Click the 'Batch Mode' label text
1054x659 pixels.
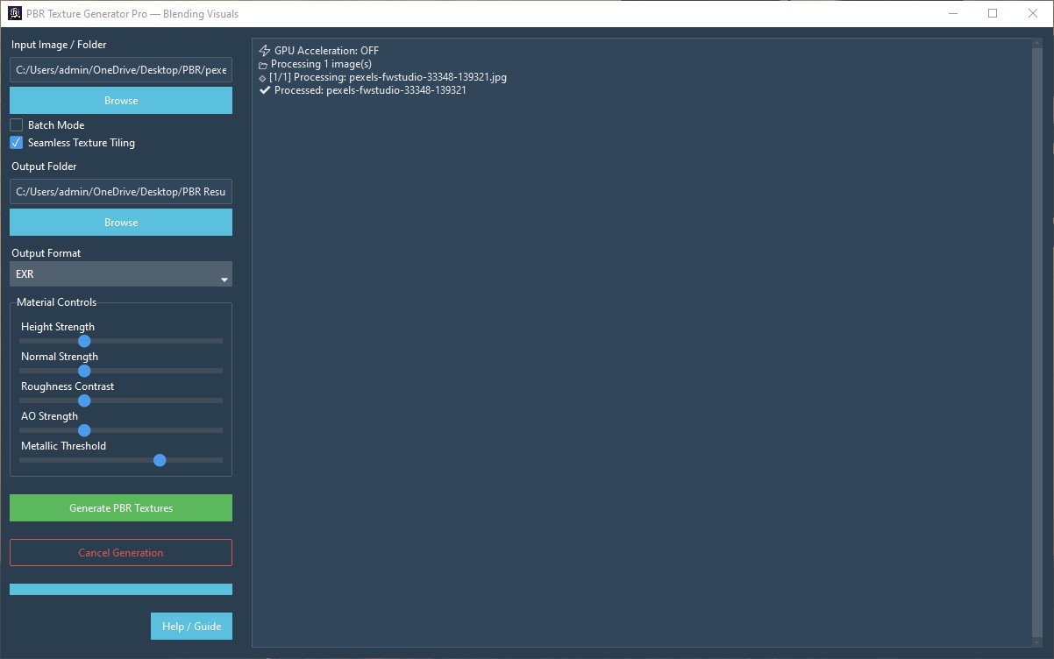(56, 125)
